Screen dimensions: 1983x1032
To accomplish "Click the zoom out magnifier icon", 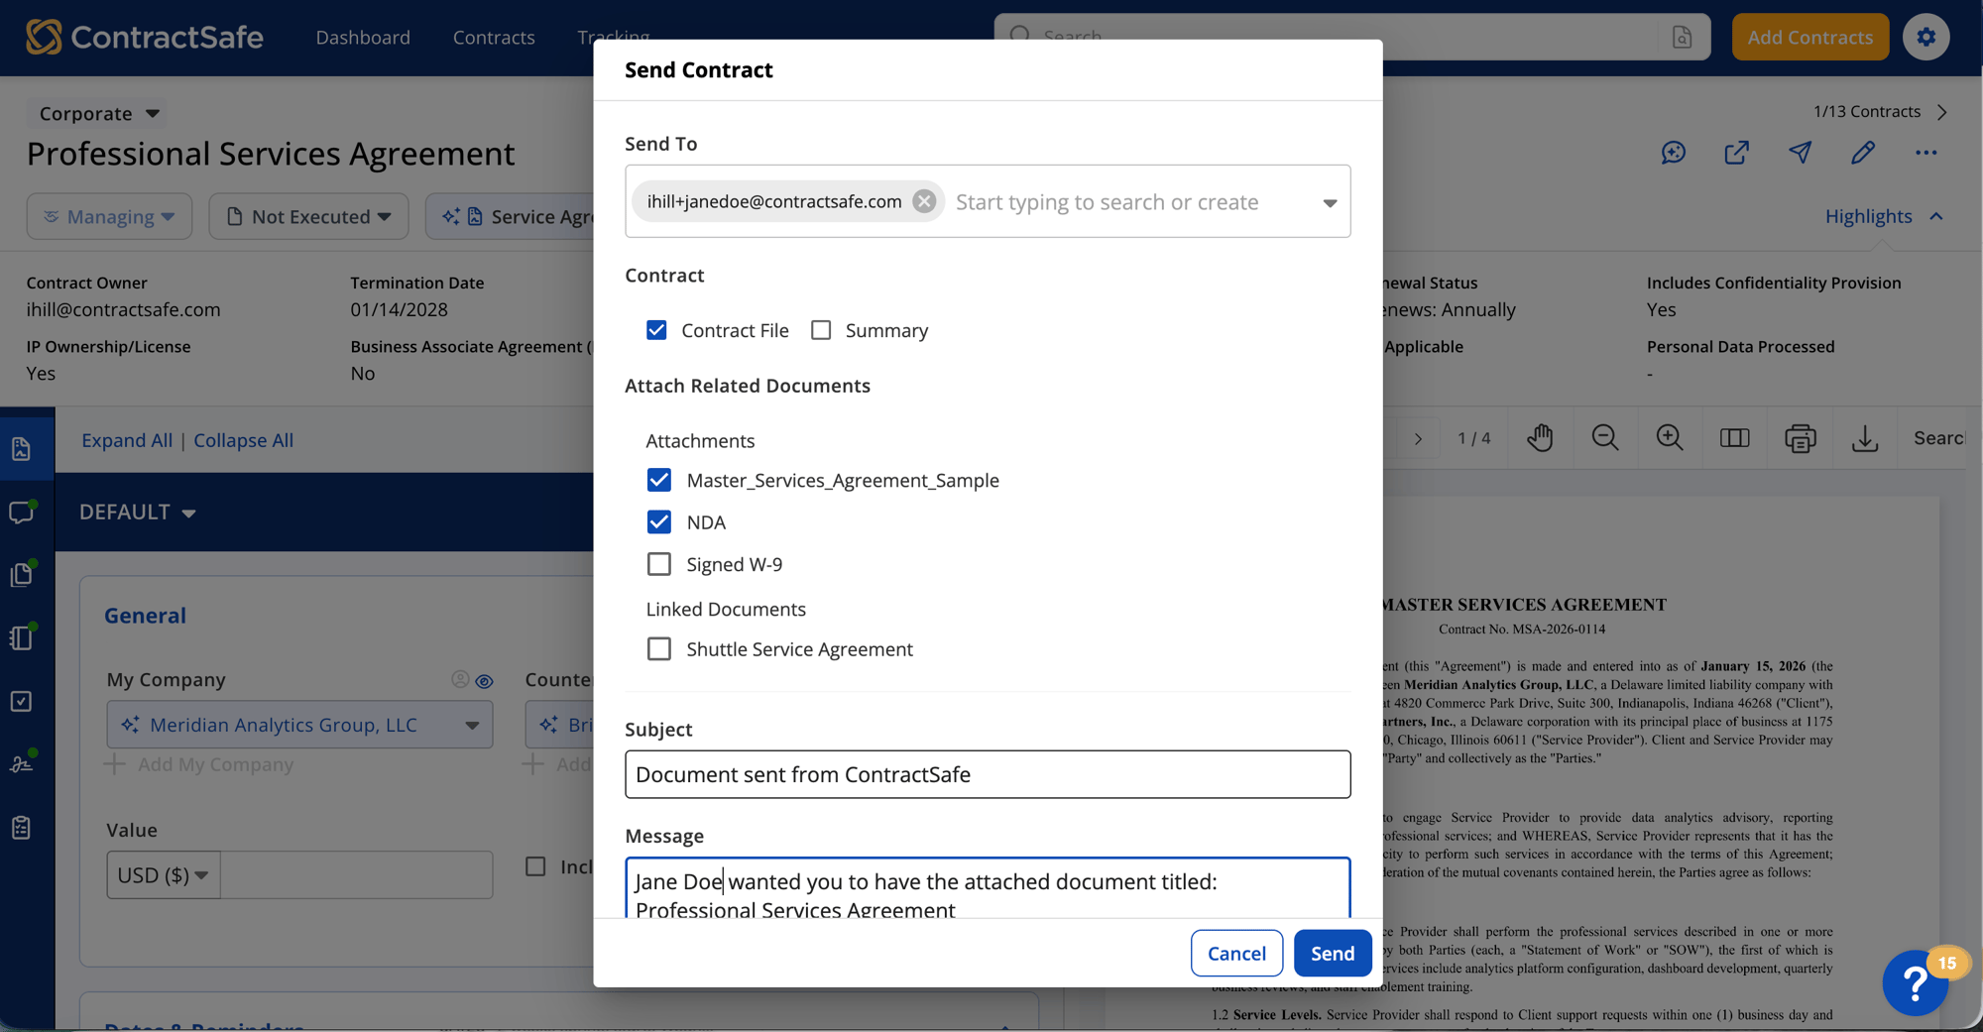I will tap(1604, 438).
